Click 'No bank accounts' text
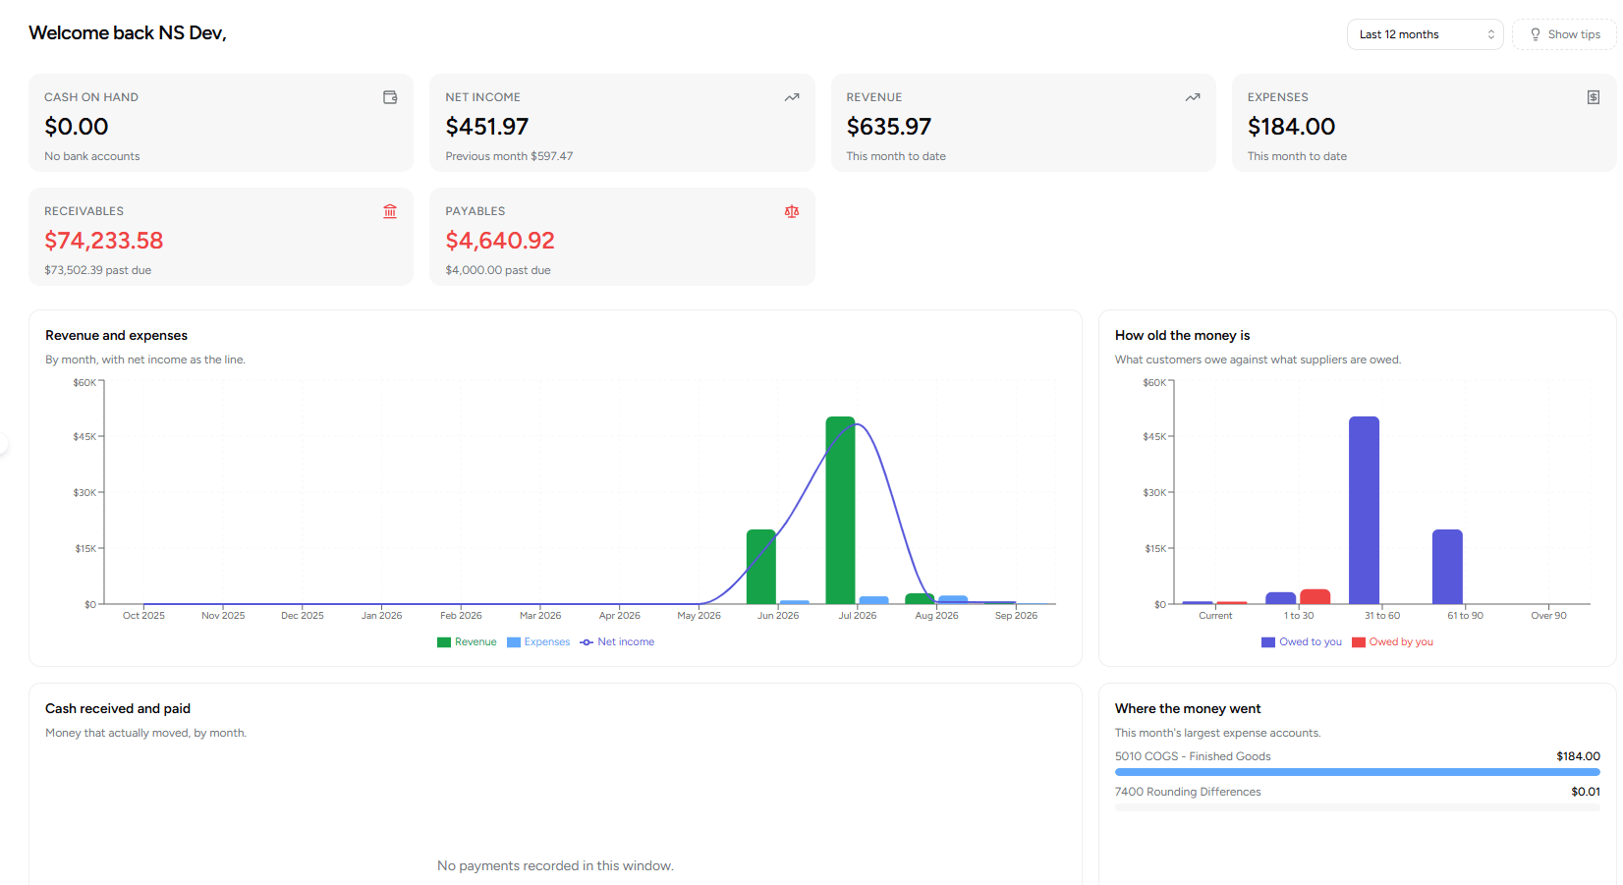 [x=92, y=156]
